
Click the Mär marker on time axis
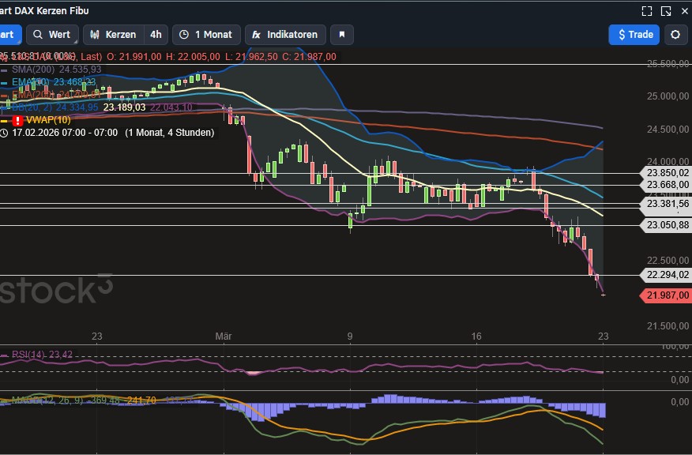click(x=223, y=337)
